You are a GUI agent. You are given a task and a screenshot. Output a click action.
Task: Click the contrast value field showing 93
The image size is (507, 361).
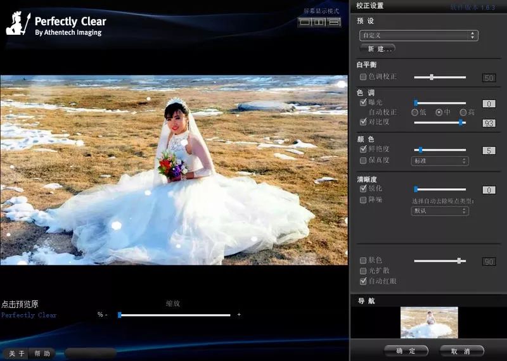pos(489,123)
